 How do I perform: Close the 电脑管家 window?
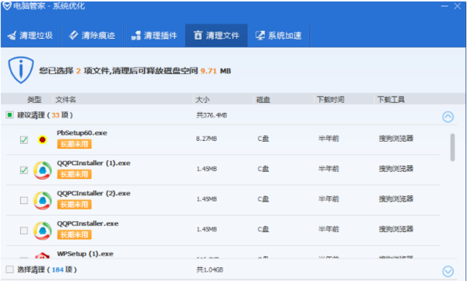(458, 6)
